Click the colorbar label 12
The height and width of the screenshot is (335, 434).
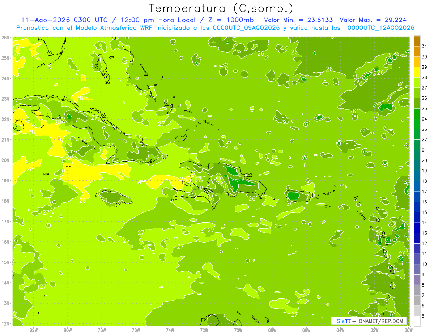[x=425, y=243]
